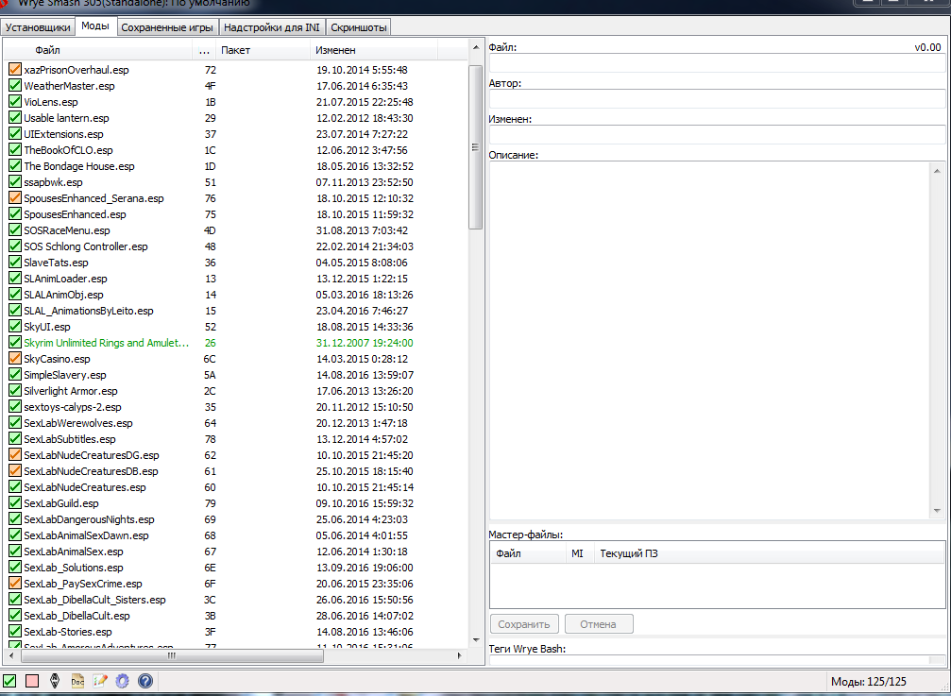Screen dimensions: 951x696
Task: Toggle the xazPrisonOverhaul.esp checkbox
Action: [15, 70]
